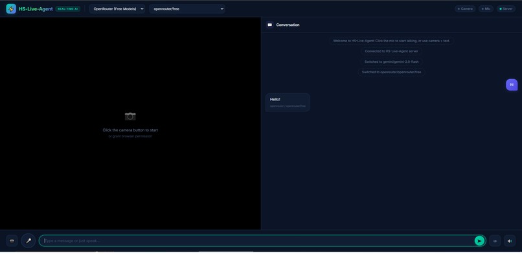Image resolution: width=522 pixels, height=254 pixels.
Task: Click the welcome message system note
Action: pyautogui.click(x=391, y=41)
